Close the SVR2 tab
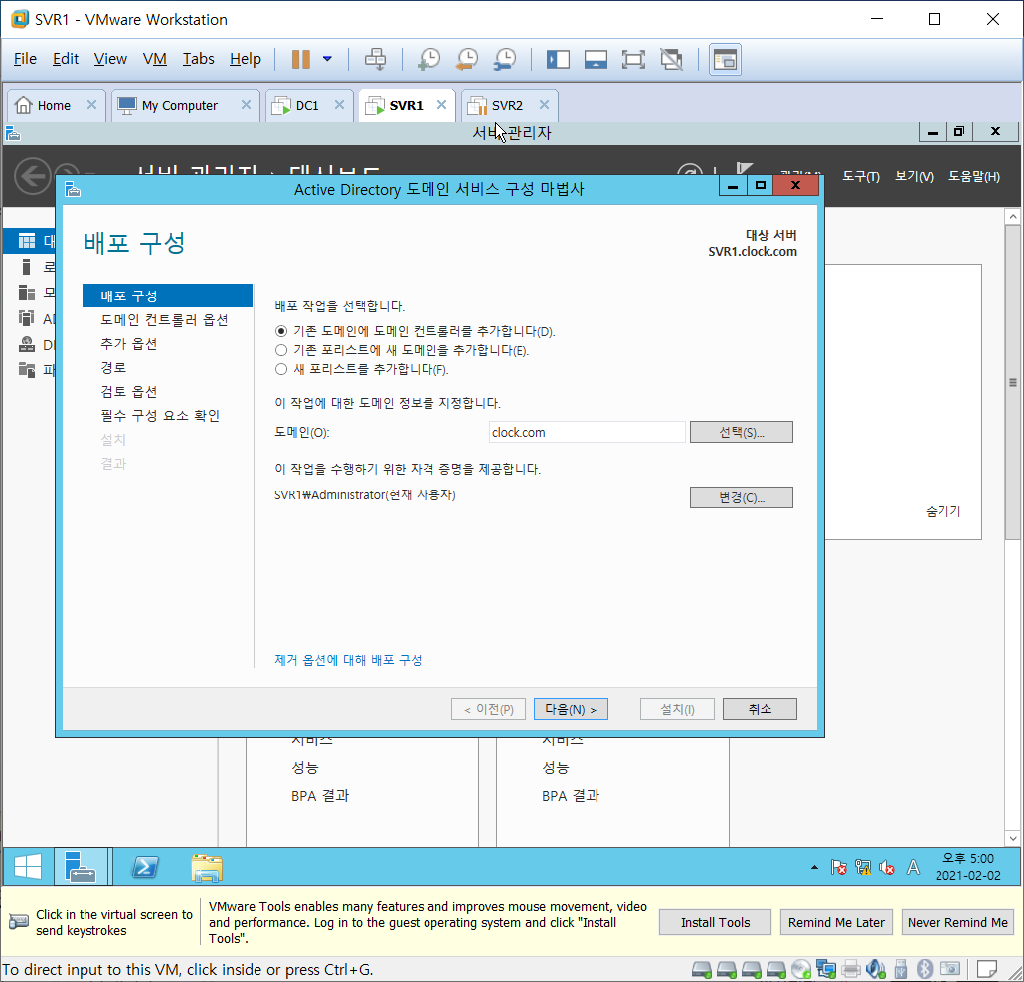1024x982 pixels. click(544, 105)
